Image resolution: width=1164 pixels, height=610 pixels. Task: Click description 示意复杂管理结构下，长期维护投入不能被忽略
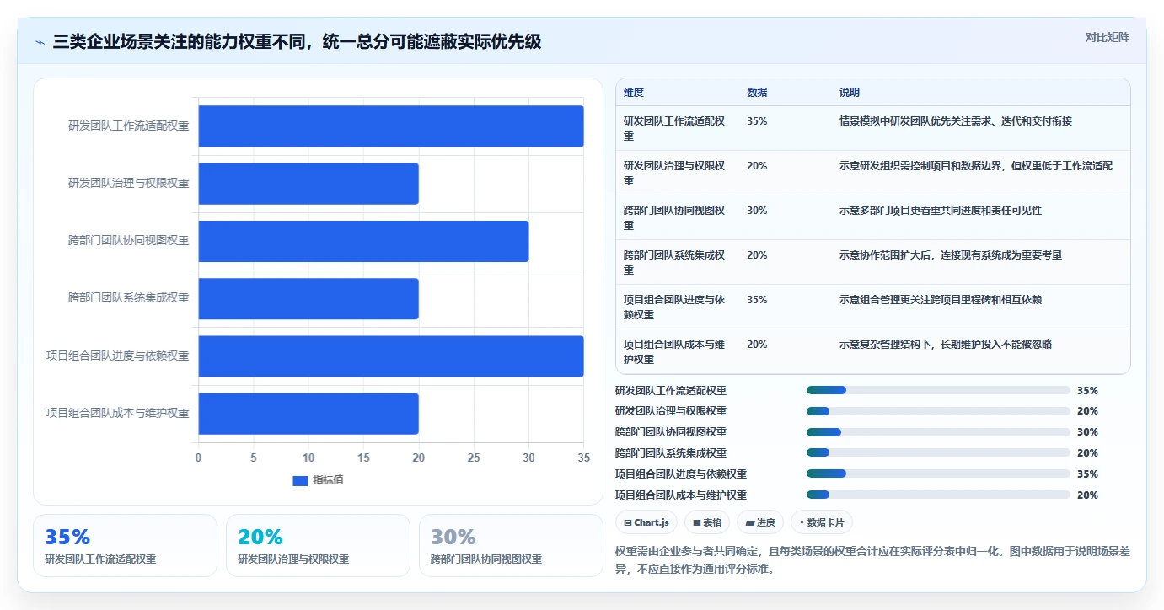(946, 345)
